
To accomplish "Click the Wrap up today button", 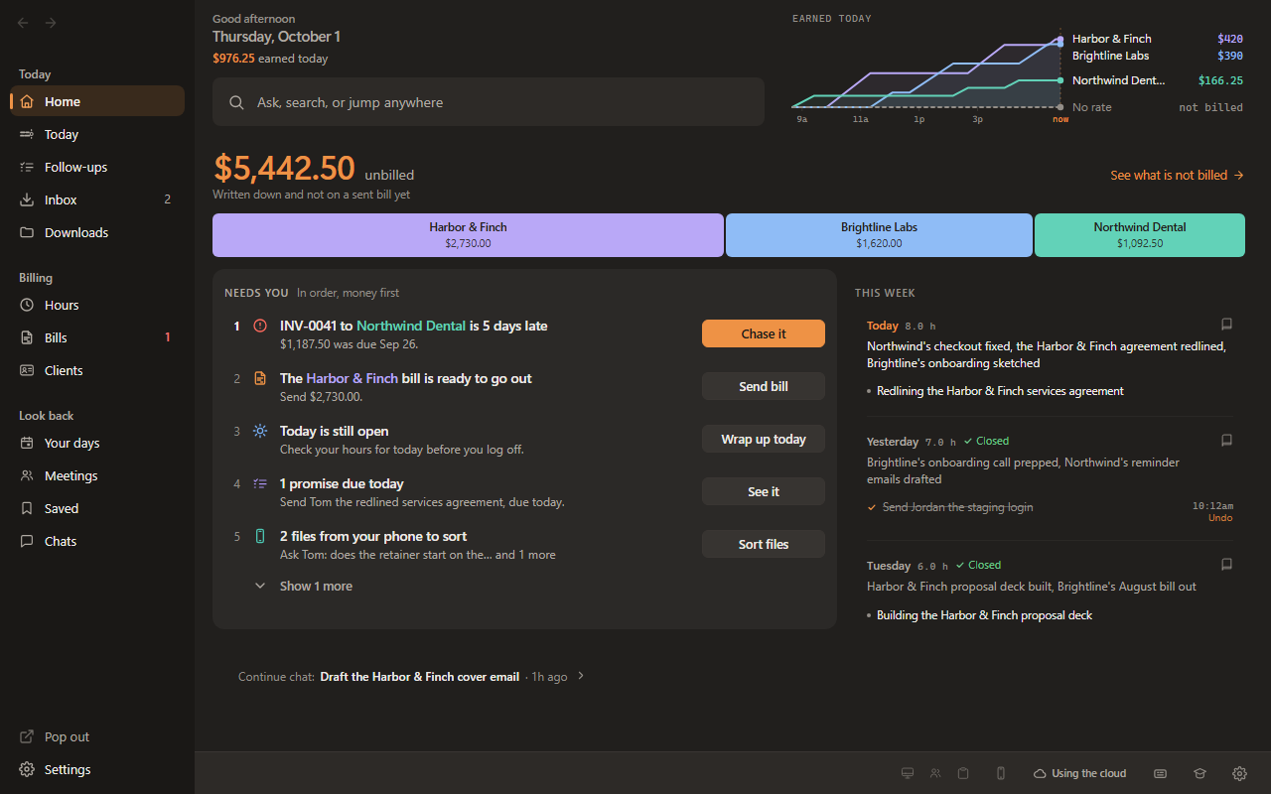I will click(764, 439).
